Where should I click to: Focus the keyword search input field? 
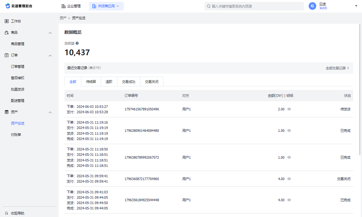point(254,6)
